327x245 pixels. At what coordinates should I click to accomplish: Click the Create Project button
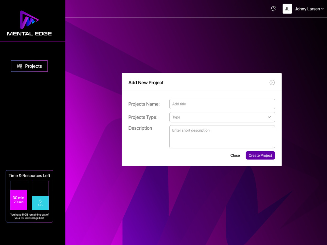click(x=260, y=155)
